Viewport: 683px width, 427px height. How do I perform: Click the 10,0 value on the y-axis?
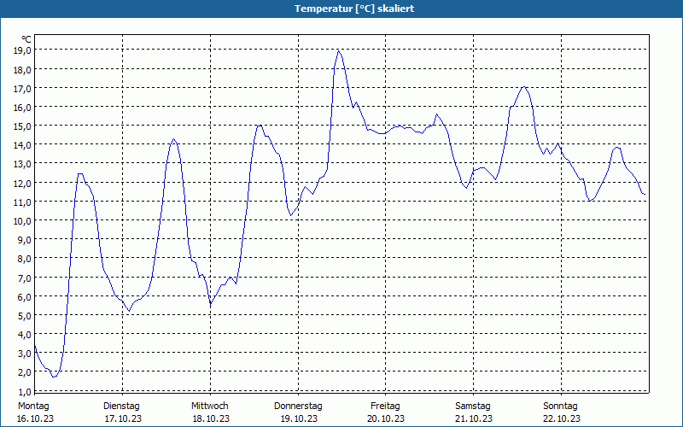[22, 220]
